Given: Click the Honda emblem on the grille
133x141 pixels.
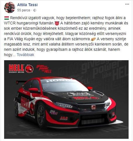Looking at the screenshot, I should point(93,107).
